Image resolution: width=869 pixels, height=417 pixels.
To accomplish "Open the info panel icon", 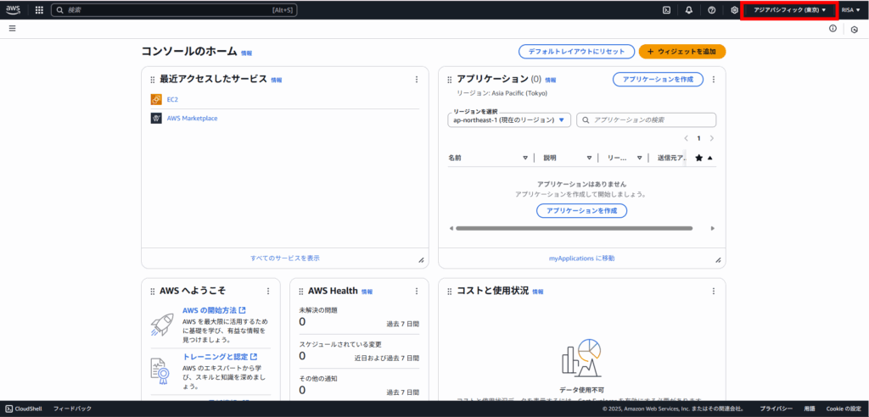I will coord(833,28).
